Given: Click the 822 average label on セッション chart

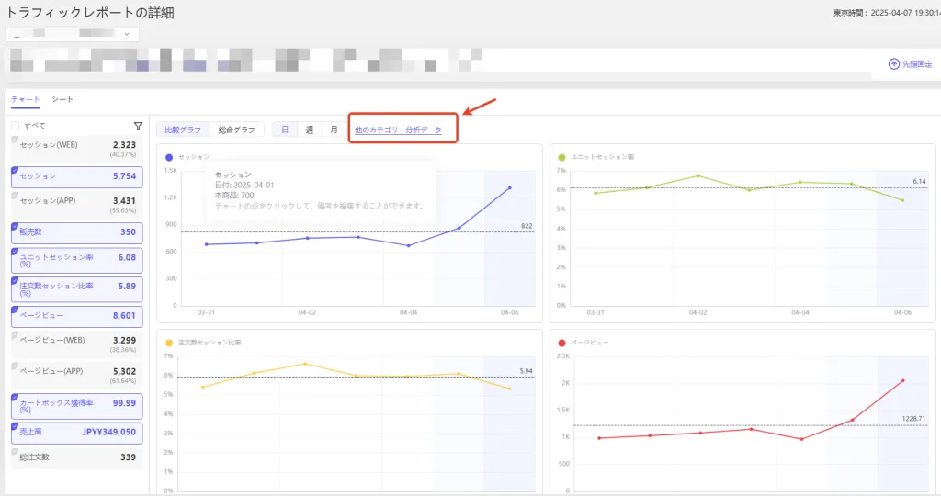Looking at the screenshot, I should click(x=527, y=226).
